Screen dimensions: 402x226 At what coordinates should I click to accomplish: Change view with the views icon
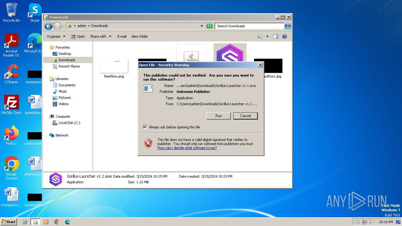(260, 36)
